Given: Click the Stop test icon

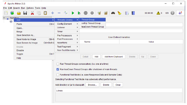Looking at the screenshot, I should [x=86, y=13].
